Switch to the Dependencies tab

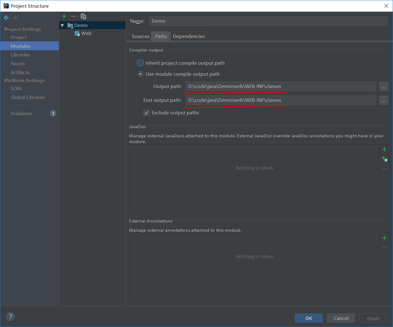pos(189,36)
